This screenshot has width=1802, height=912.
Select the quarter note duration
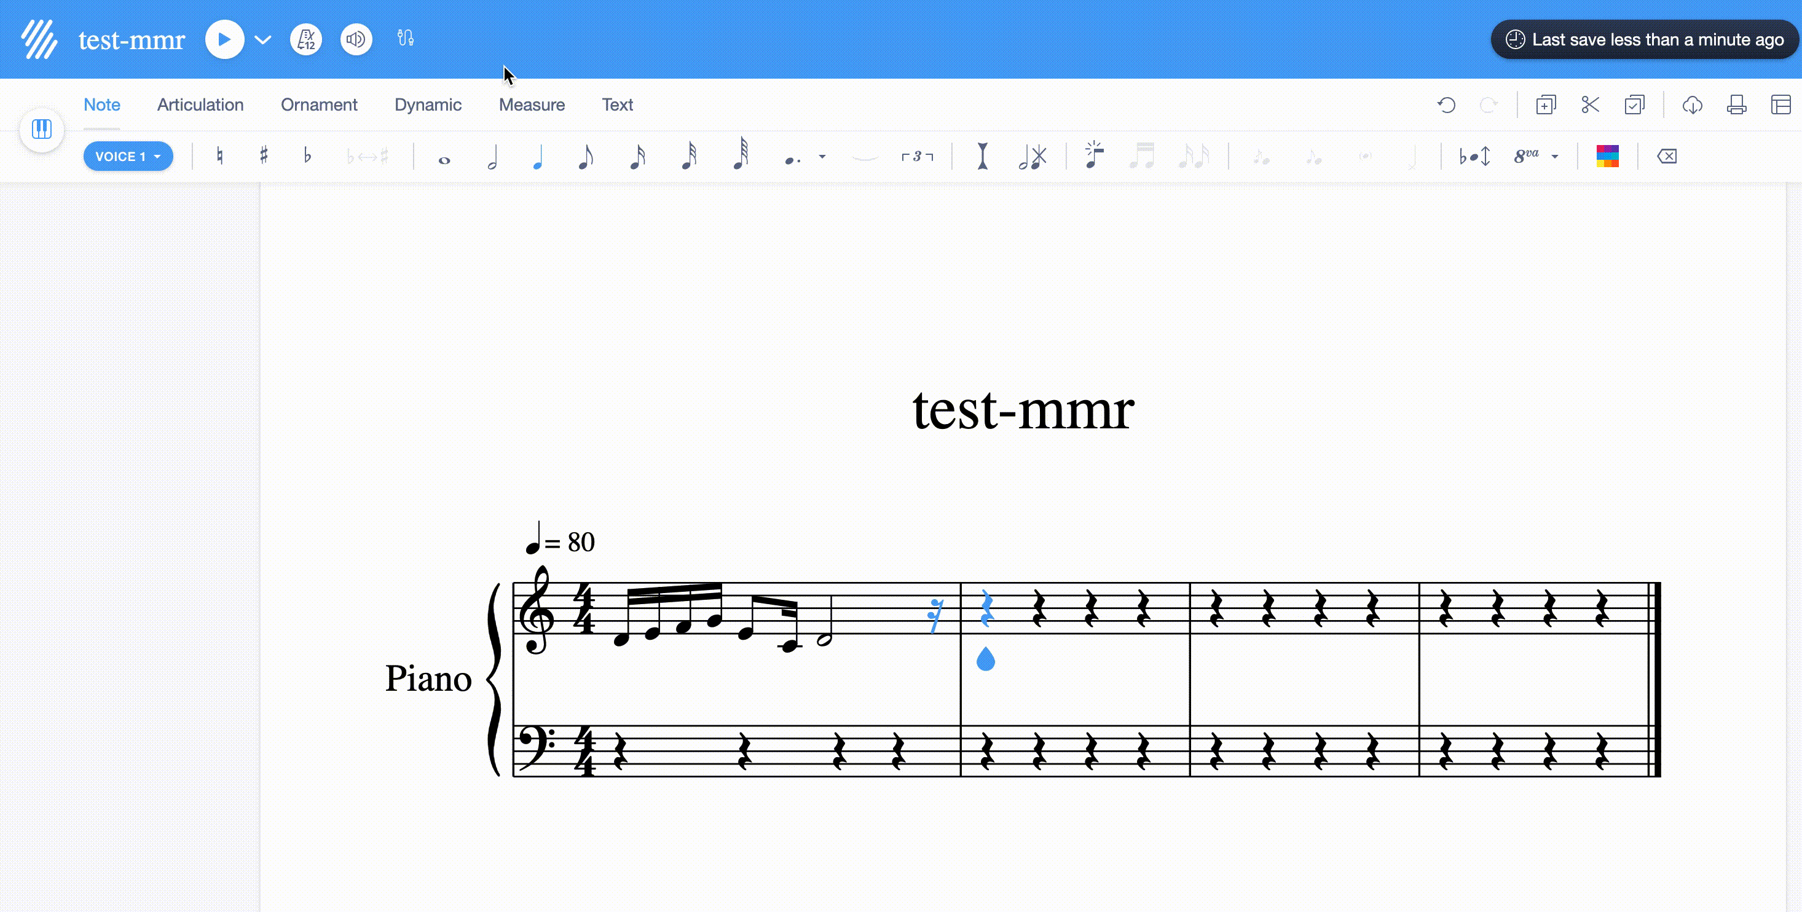point(538,155)
